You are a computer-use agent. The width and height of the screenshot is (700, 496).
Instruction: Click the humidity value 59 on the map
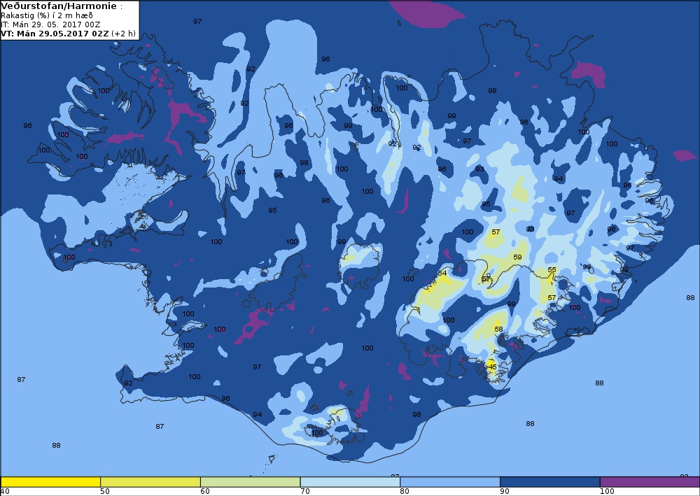click(517, 257)
